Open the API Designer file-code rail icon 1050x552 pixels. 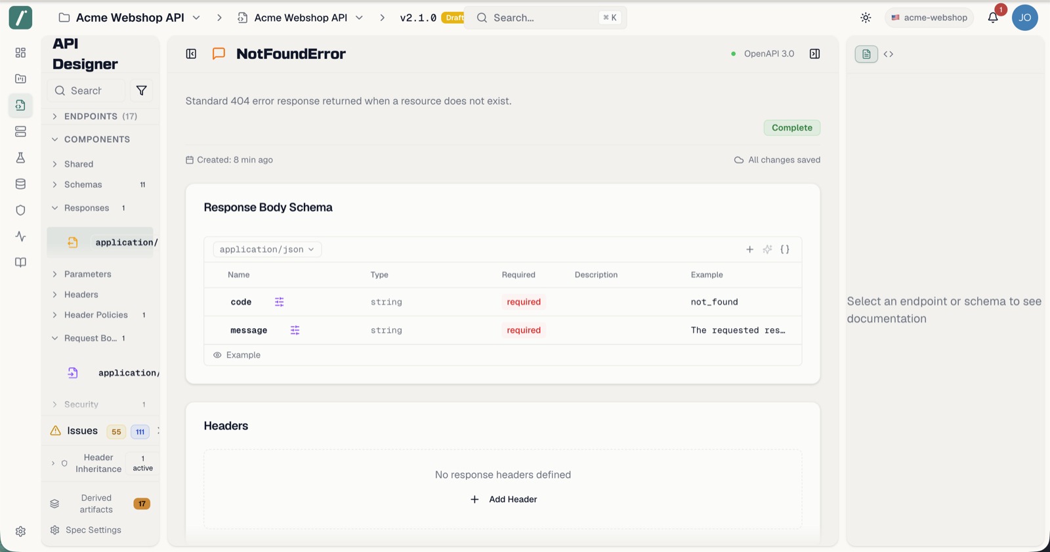[x=20, y=105]
